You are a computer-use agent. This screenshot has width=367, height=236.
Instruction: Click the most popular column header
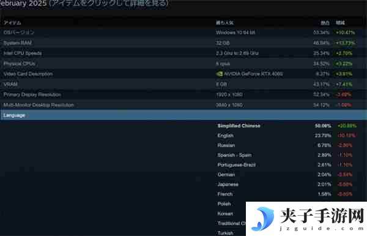tap(224, 23)
